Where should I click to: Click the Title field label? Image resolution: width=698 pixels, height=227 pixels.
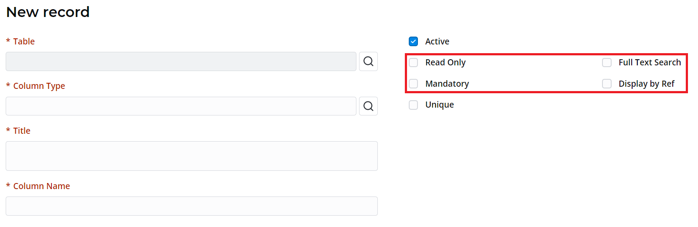(21, 131)
